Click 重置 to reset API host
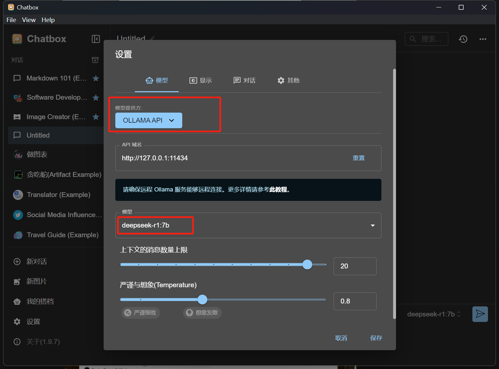Image resolution: width=499 pixels, height=369 pixels. coord(359,158)
